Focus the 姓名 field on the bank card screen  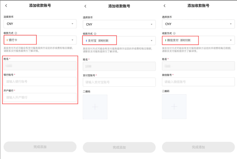pos(40,66)
